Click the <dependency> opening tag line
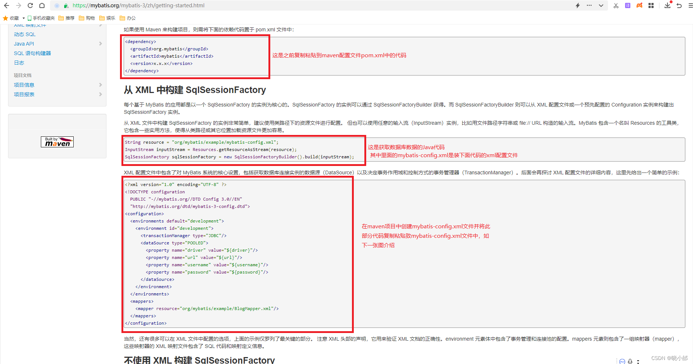693x364 pixels. (140, 42)
